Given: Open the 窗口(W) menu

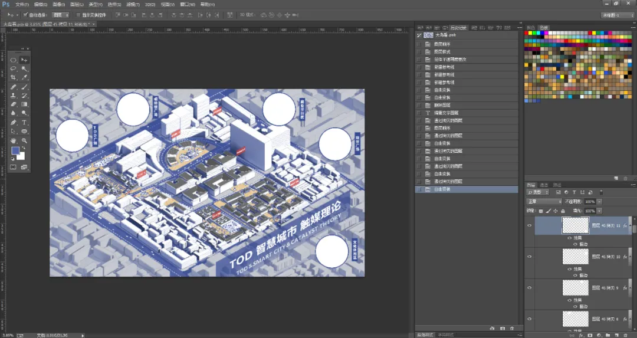Looking at the screenshot, I should coord(188,5).
